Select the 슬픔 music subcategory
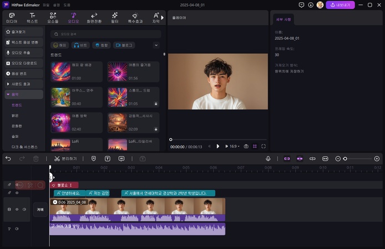This screenshot has width=385, height=249. pyautogui.click(x=15, y=136)
